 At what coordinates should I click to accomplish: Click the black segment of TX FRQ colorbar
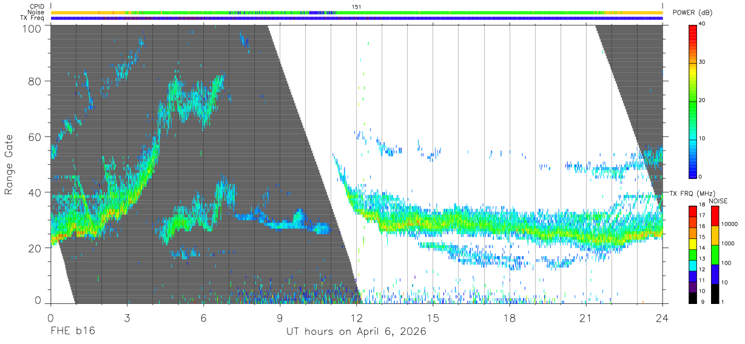[x=693, y=297]
